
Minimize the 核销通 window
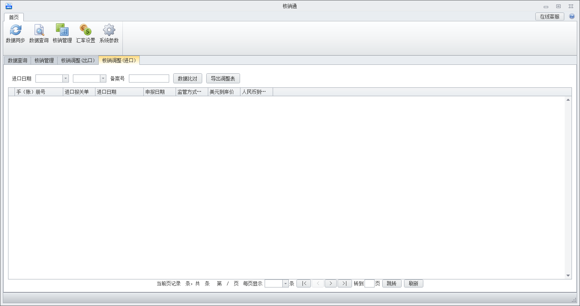click(546, 6)
